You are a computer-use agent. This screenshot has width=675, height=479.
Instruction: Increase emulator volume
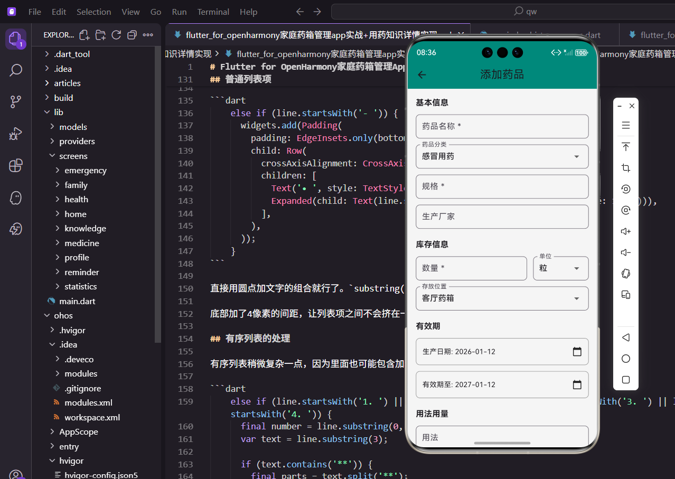[626, 231]
